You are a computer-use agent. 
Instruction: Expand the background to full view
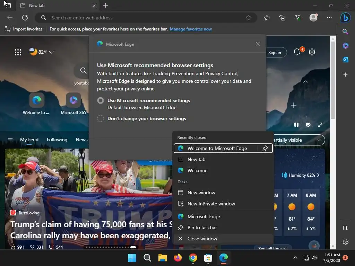(x=320, y=125)
